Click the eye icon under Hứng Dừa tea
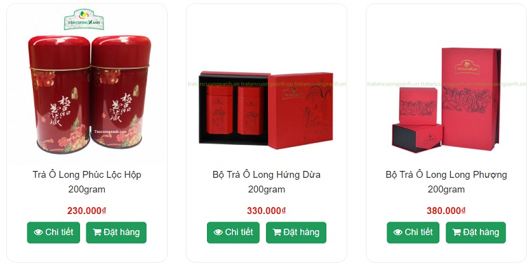Image resolution: width=527 pixels, height=264 pixels. (x=218, y=232)
